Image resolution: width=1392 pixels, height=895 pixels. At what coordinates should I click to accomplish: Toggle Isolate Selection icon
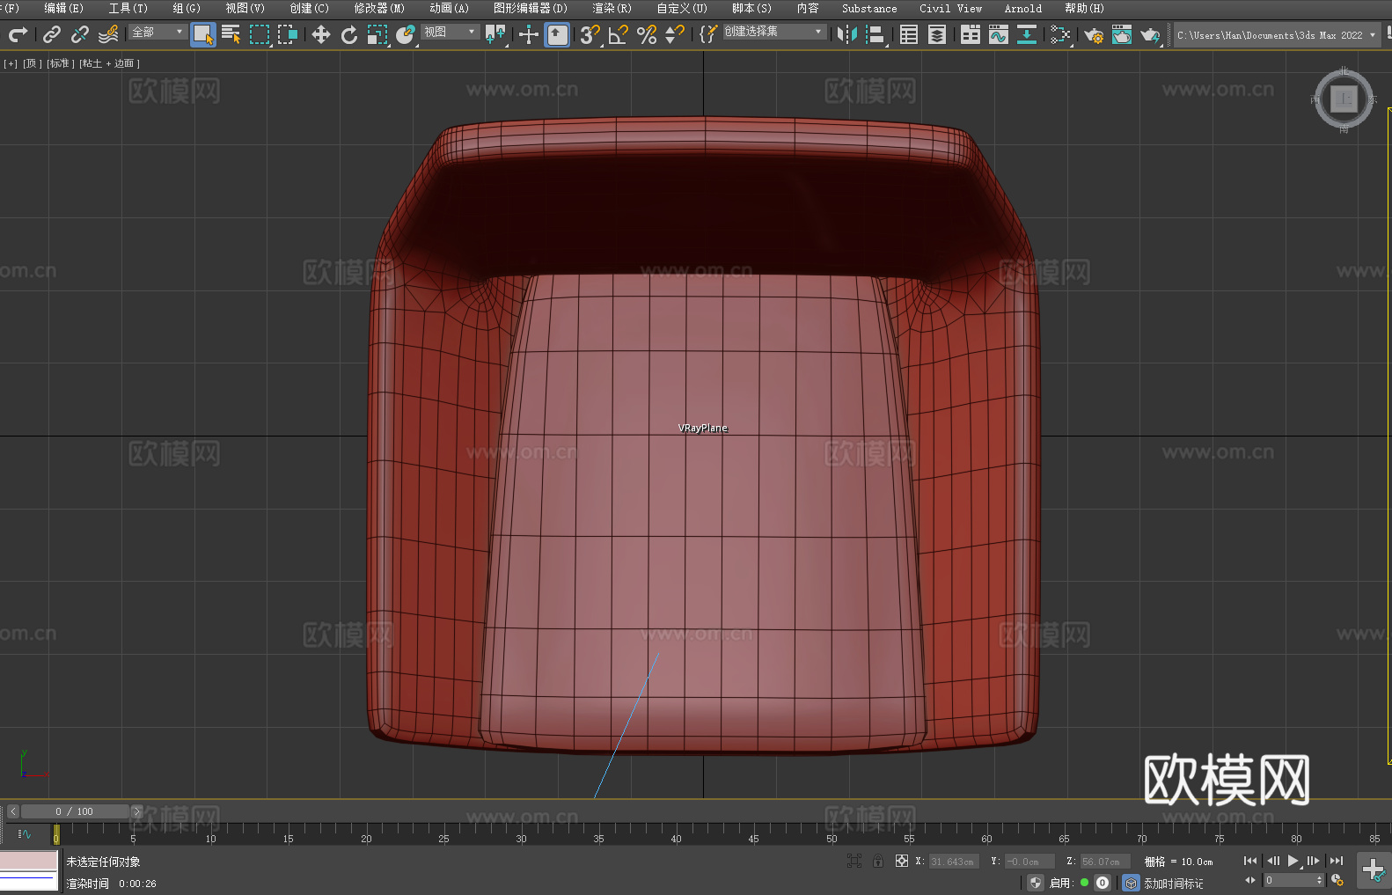(x=854, y=861)
